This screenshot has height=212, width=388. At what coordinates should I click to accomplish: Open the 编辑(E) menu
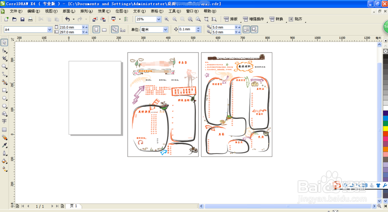tap(33, 11)
